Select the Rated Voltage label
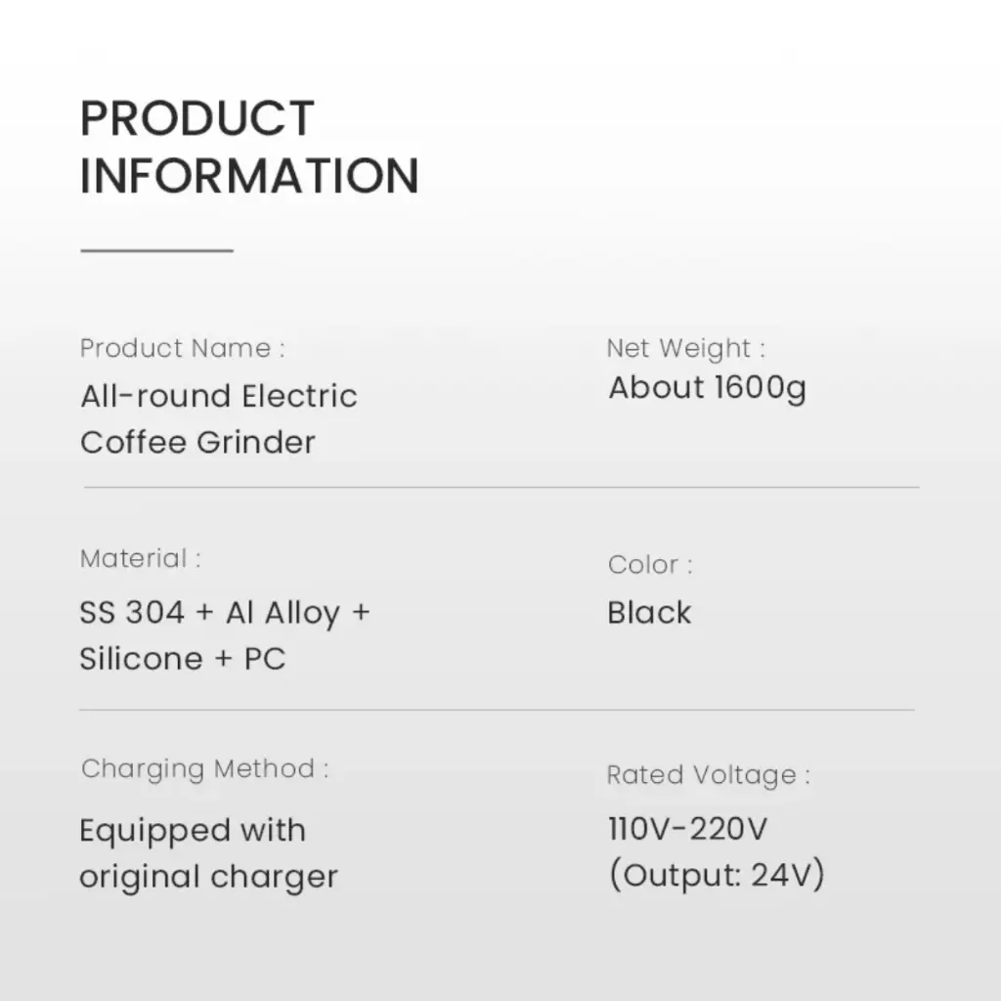The width and height of the screenshot is (1001, 1001). tap(709, 775)
